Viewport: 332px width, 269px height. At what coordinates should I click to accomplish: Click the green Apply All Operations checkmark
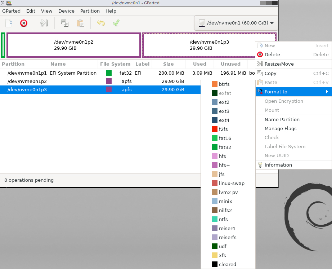pyautogui.click(x=116, y=23)
